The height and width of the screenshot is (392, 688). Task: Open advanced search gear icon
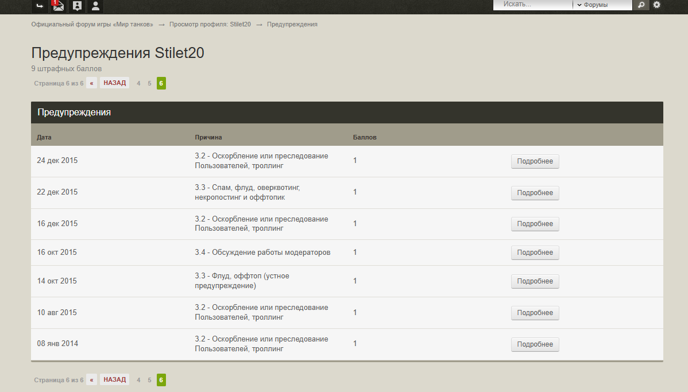pos(657,5)
